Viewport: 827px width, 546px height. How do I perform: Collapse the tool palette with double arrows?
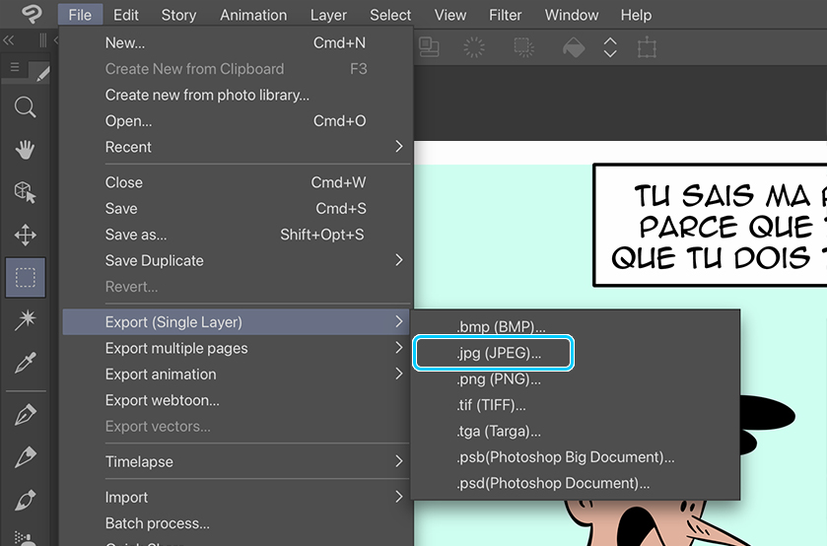[9, 40]
